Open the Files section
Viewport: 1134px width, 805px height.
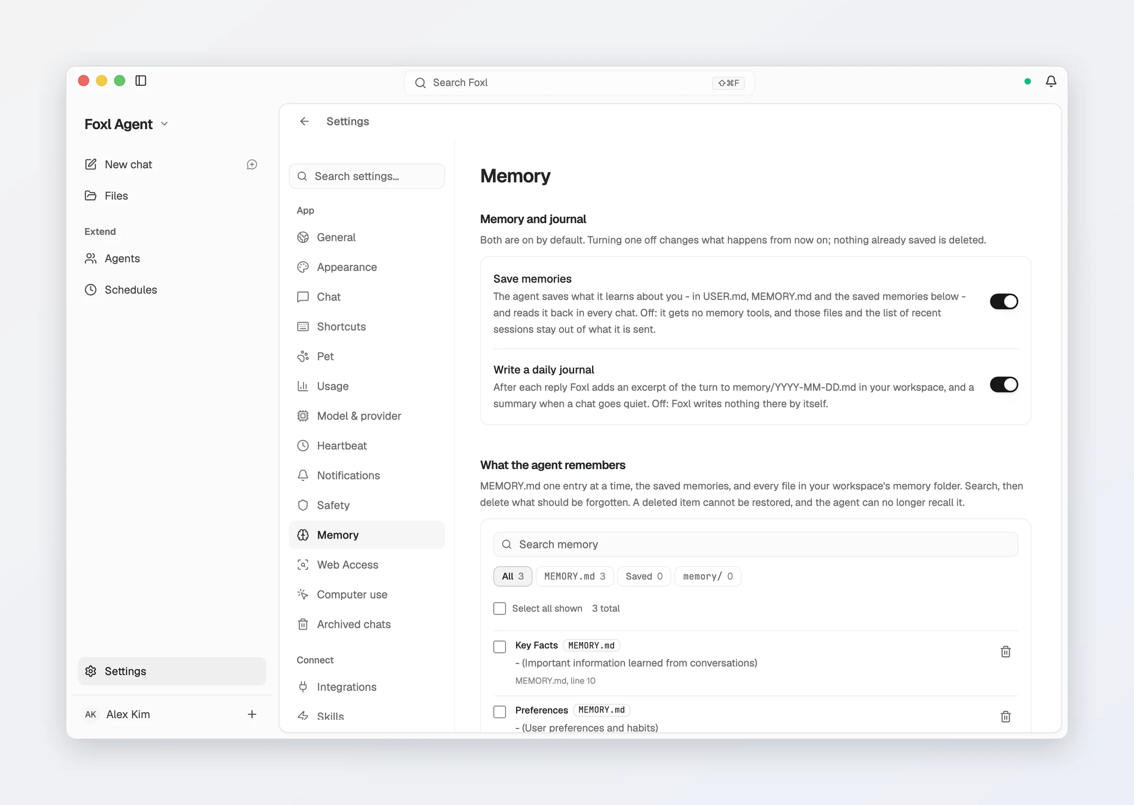click(172, 196)
